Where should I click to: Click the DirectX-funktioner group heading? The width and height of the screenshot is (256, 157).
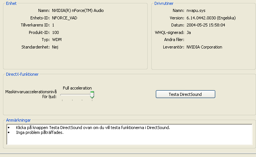(22, 74)
